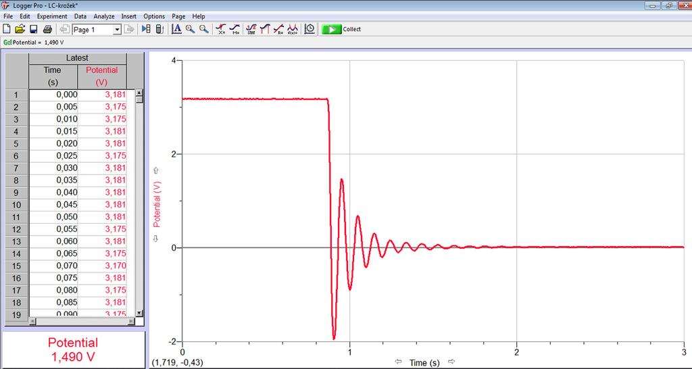Select row 1 header in data table
Viewport: 692px width, 369px height.
pos(17,95)
